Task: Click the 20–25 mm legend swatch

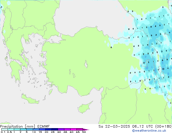Action: (x=49, y=129)
